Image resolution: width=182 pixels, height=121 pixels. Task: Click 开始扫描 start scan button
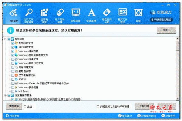(144, 106)
